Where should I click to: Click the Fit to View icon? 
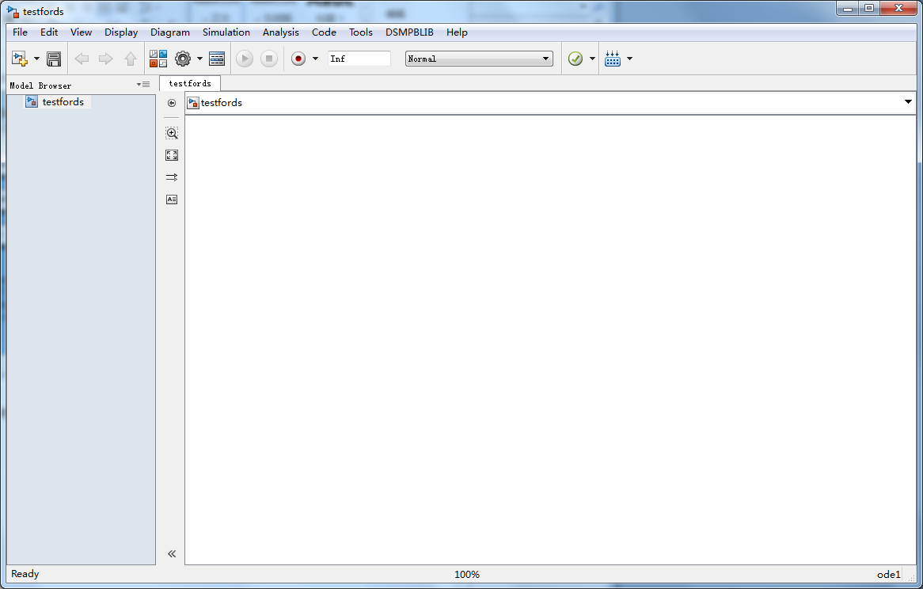171,155
